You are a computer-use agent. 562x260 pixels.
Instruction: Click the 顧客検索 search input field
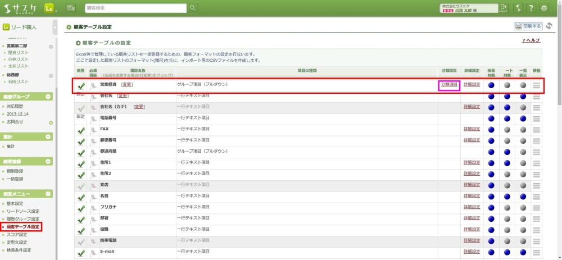[135, 8]
